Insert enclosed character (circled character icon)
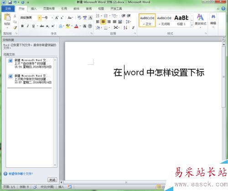 pyautogui.click(x=90, y=26)
